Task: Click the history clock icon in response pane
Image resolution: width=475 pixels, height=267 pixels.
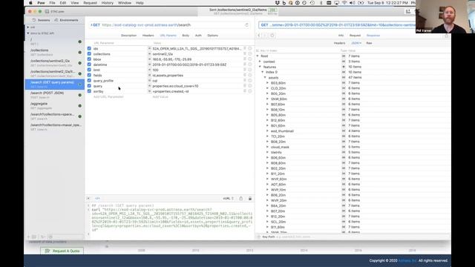Action: 272,36
